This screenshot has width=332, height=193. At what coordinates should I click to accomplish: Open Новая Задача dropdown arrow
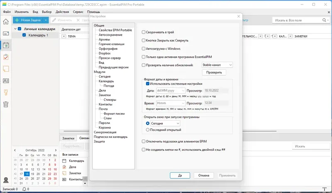pyautogui.click(x=46, y=20)
